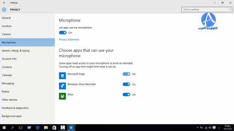Click the Xbox app name
The image size is (234, 131).
tap(71, 95)
